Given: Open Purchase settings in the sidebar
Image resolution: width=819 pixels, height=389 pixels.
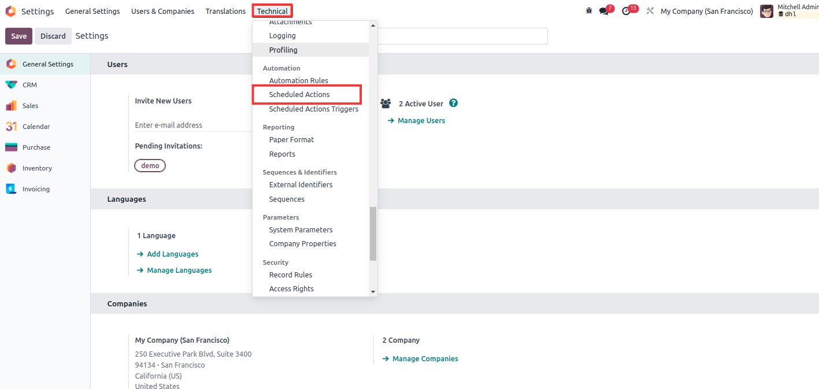Looking at the screenshot, I should [45, 147].
